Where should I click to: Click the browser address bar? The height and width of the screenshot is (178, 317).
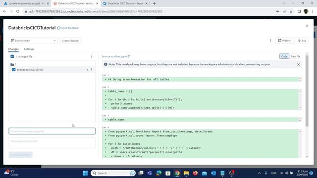click(150, 11)
